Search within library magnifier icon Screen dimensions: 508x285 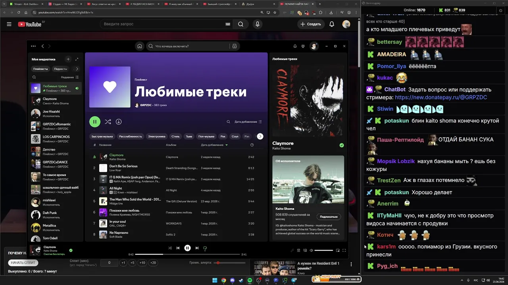pyautogui.click(x=34, y=77)
